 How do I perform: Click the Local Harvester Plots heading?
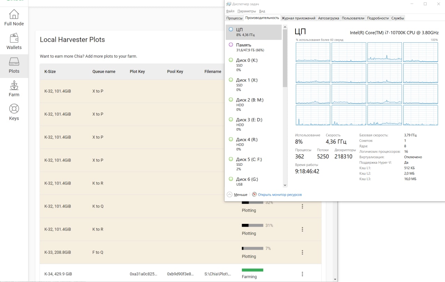[72, 40]
